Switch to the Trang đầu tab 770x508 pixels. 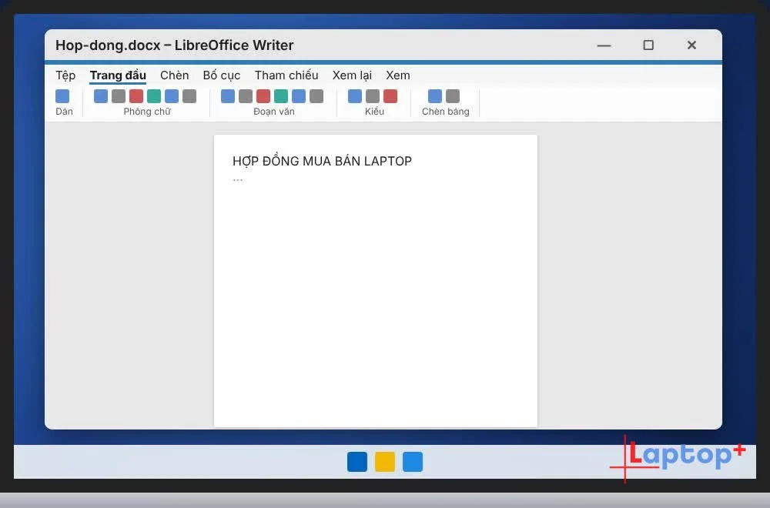tap(118, 75)
